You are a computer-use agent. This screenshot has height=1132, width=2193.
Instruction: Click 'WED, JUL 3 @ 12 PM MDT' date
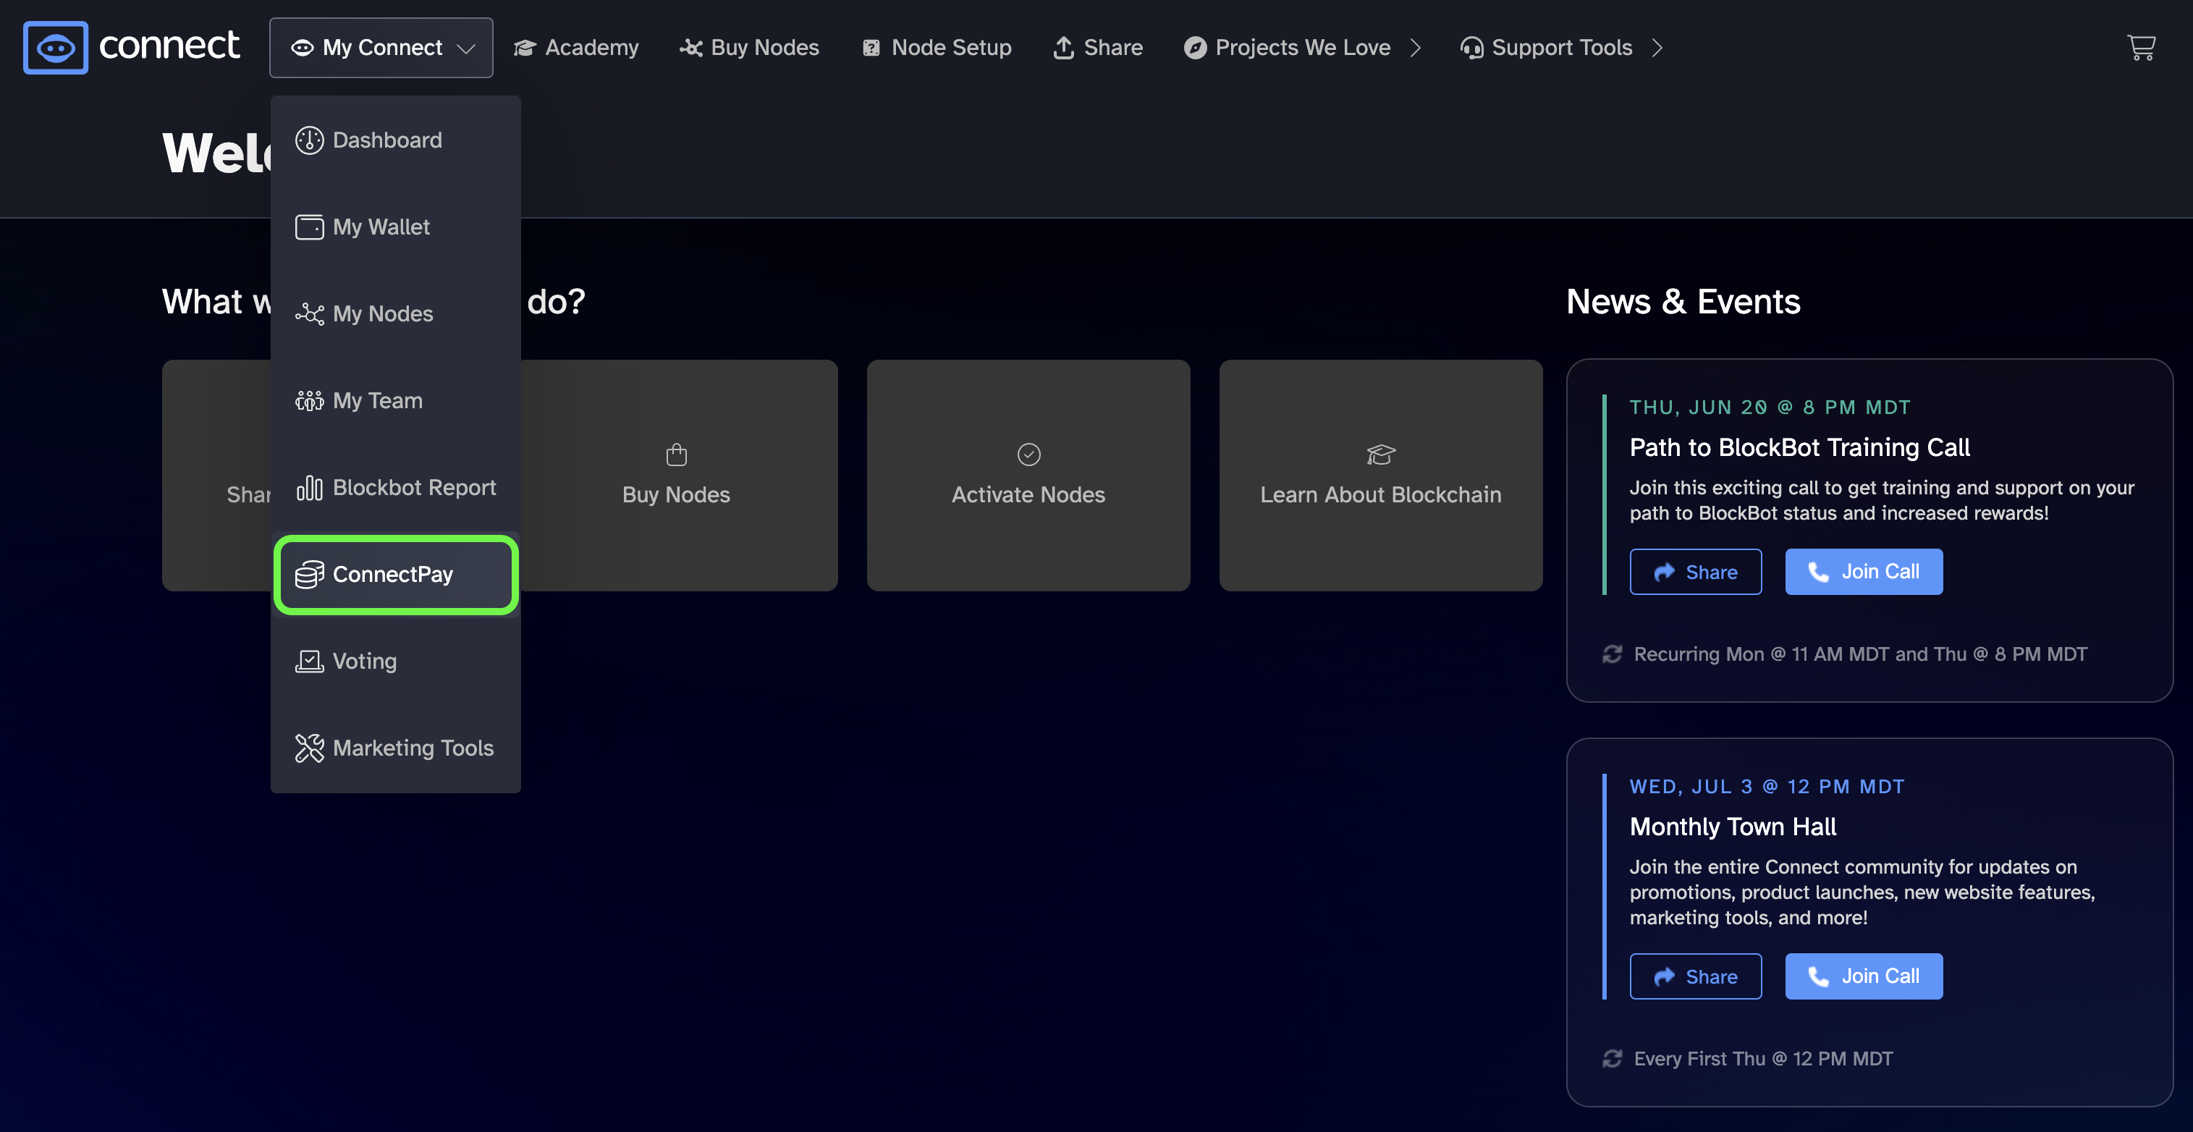[1767, 787]
